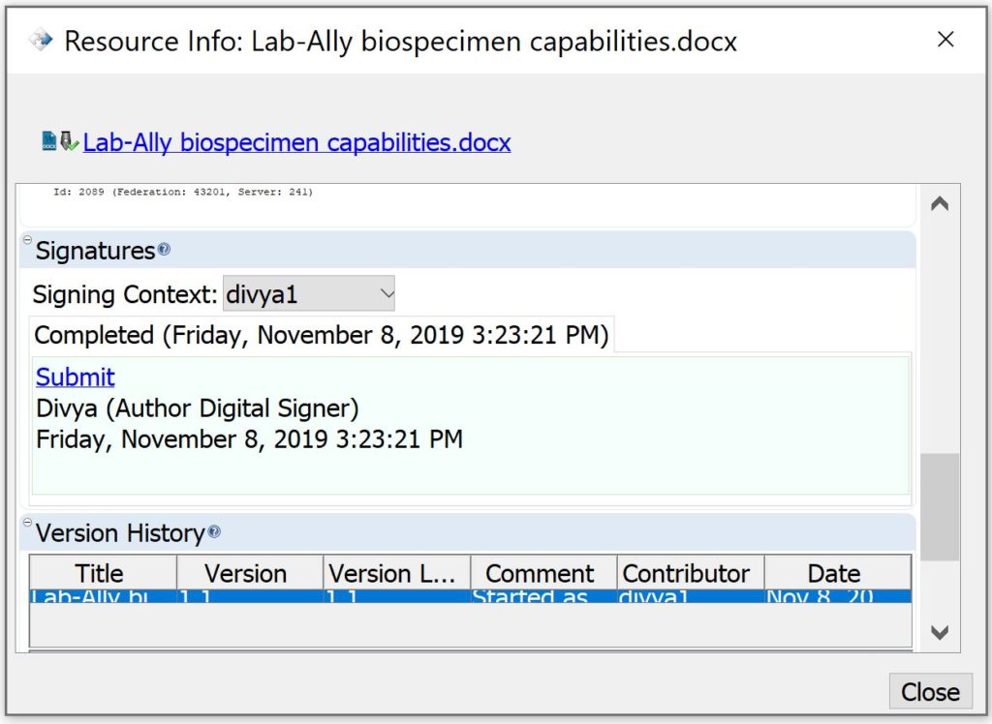Open the Lab-Ally biospecimen capabilities.docx link

point(296,142)
